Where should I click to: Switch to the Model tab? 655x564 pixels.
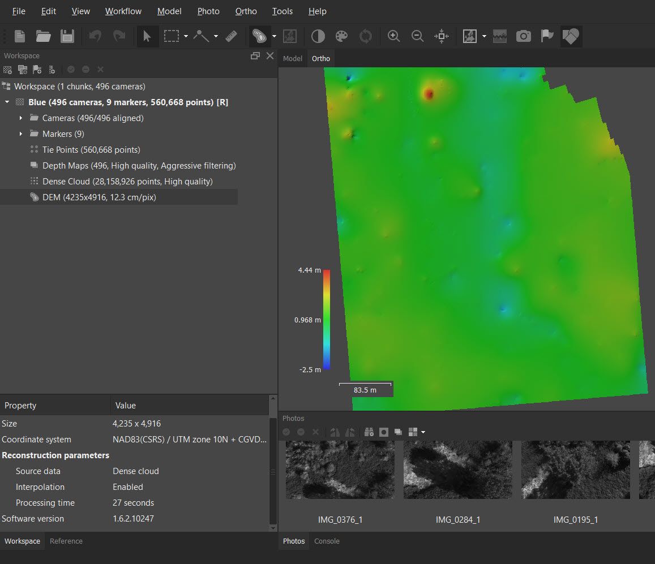point(293,58)
